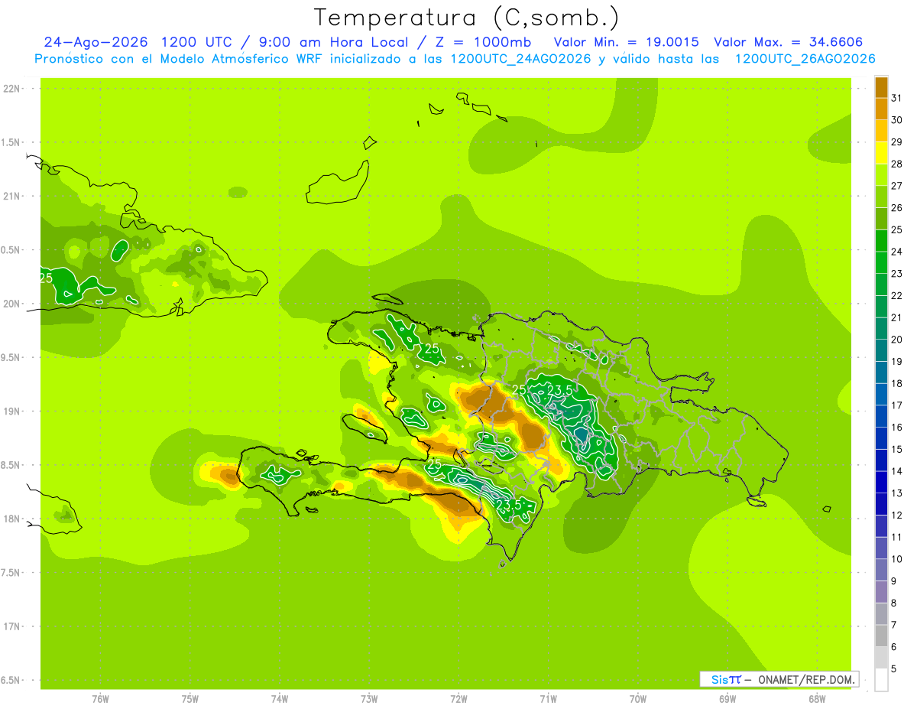Viewport: 917px width, 709px height.
Task: Select 'Valor Max. = 34.6606' text
Action: (x=788, y=42)
